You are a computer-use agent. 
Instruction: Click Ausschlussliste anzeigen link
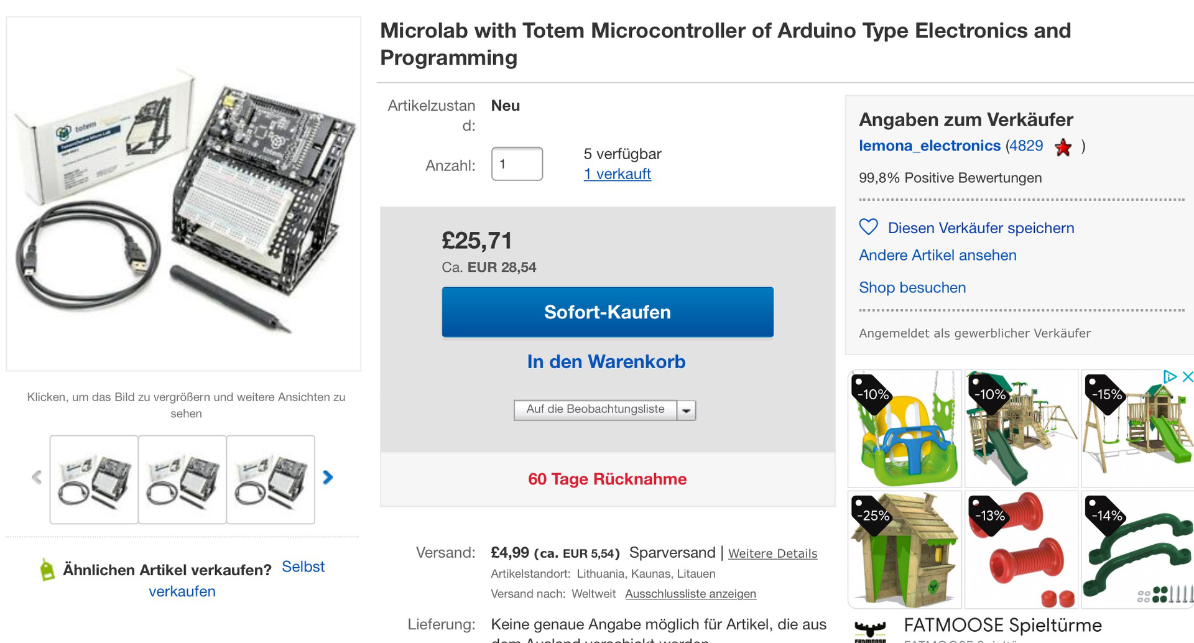[x=690, y=594]
